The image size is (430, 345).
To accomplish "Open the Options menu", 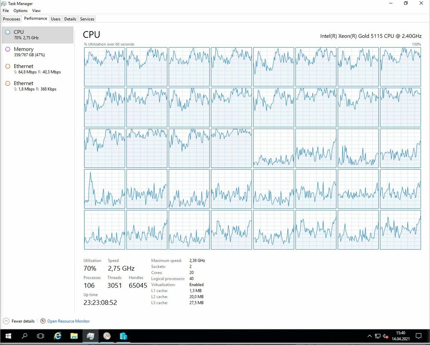I will pyautogui.click(x=20, y=10).
